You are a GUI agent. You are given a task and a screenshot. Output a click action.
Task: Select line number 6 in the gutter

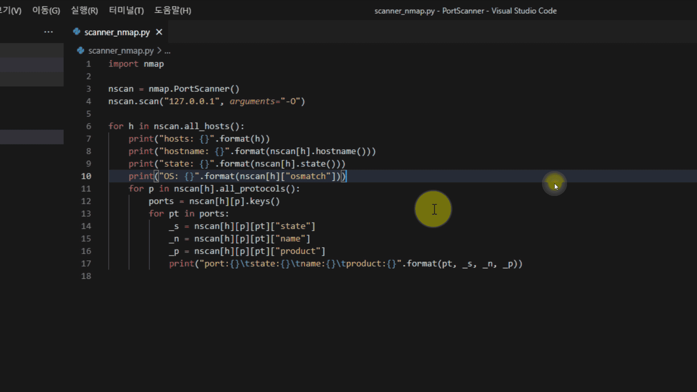click(x=88, y=126)
